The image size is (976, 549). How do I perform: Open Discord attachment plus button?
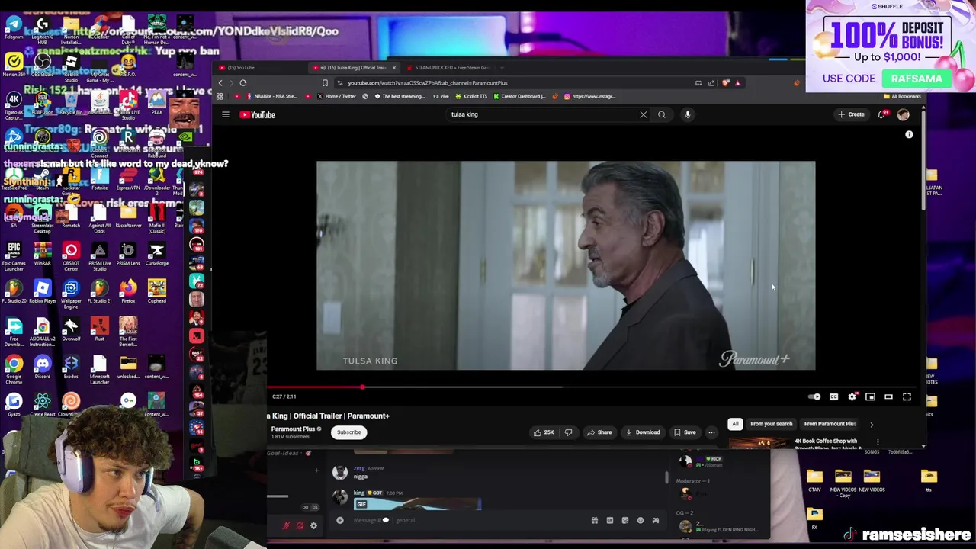pos(340,521)
